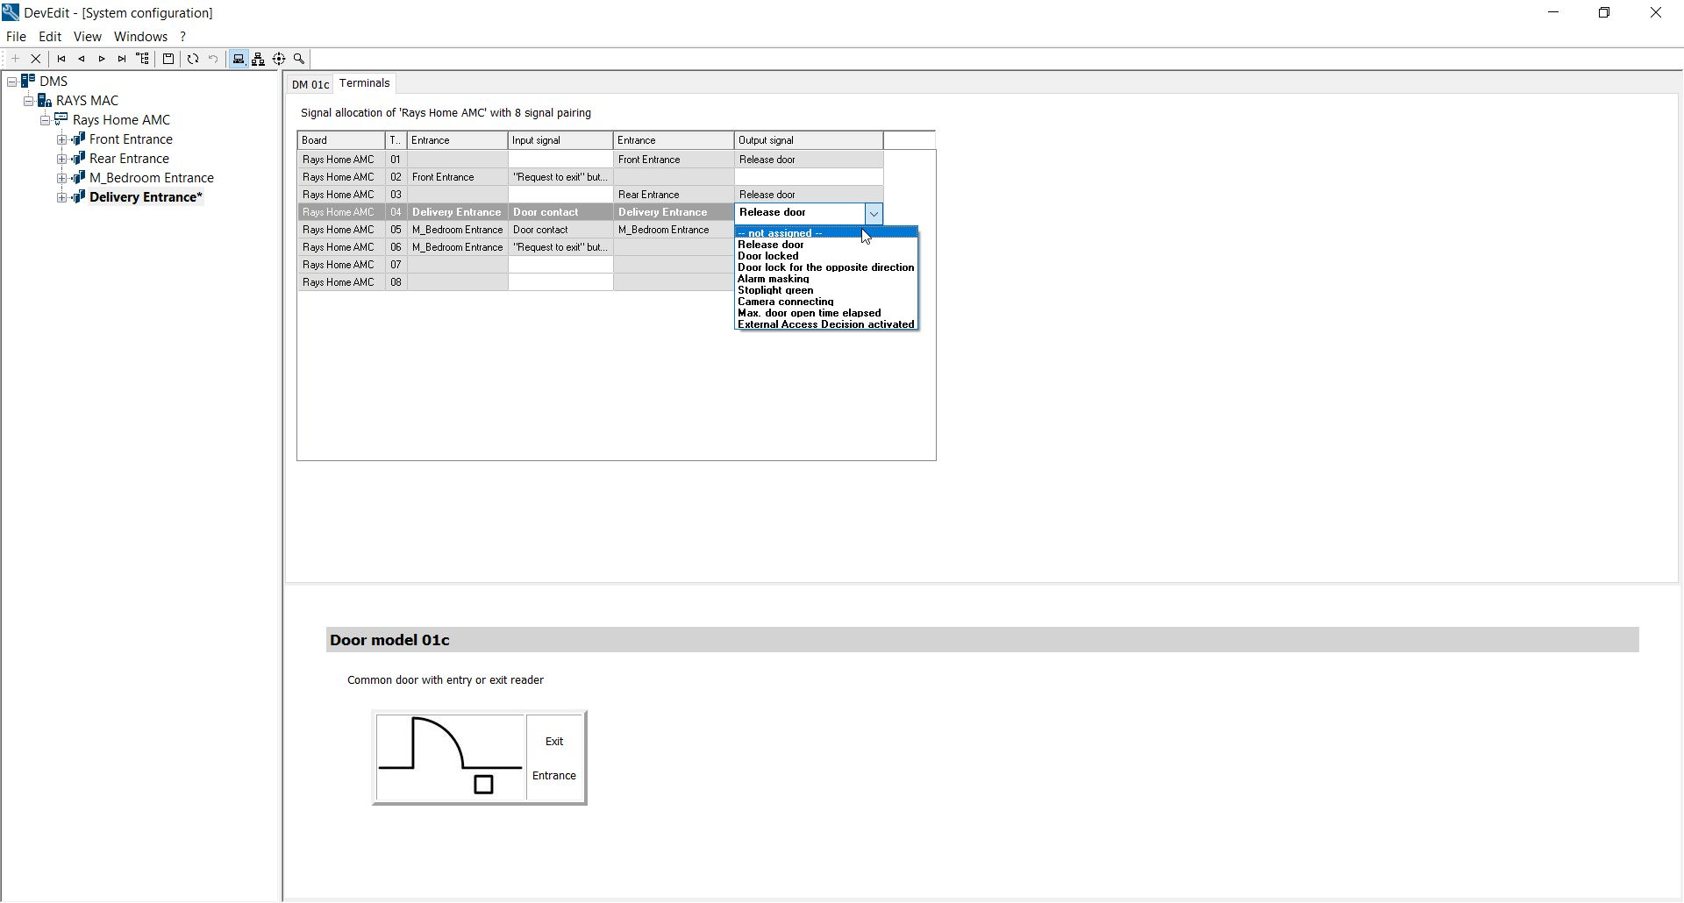
Task: Click the empty input signal cell in row 07
Action: click(560, 265)
